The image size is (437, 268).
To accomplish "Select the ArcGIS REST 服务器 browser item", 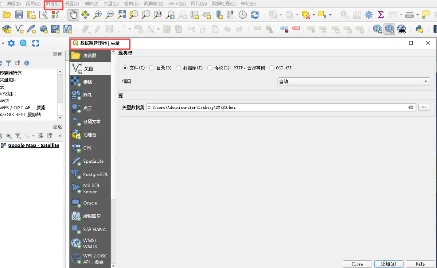I will (x=20, y=115).
